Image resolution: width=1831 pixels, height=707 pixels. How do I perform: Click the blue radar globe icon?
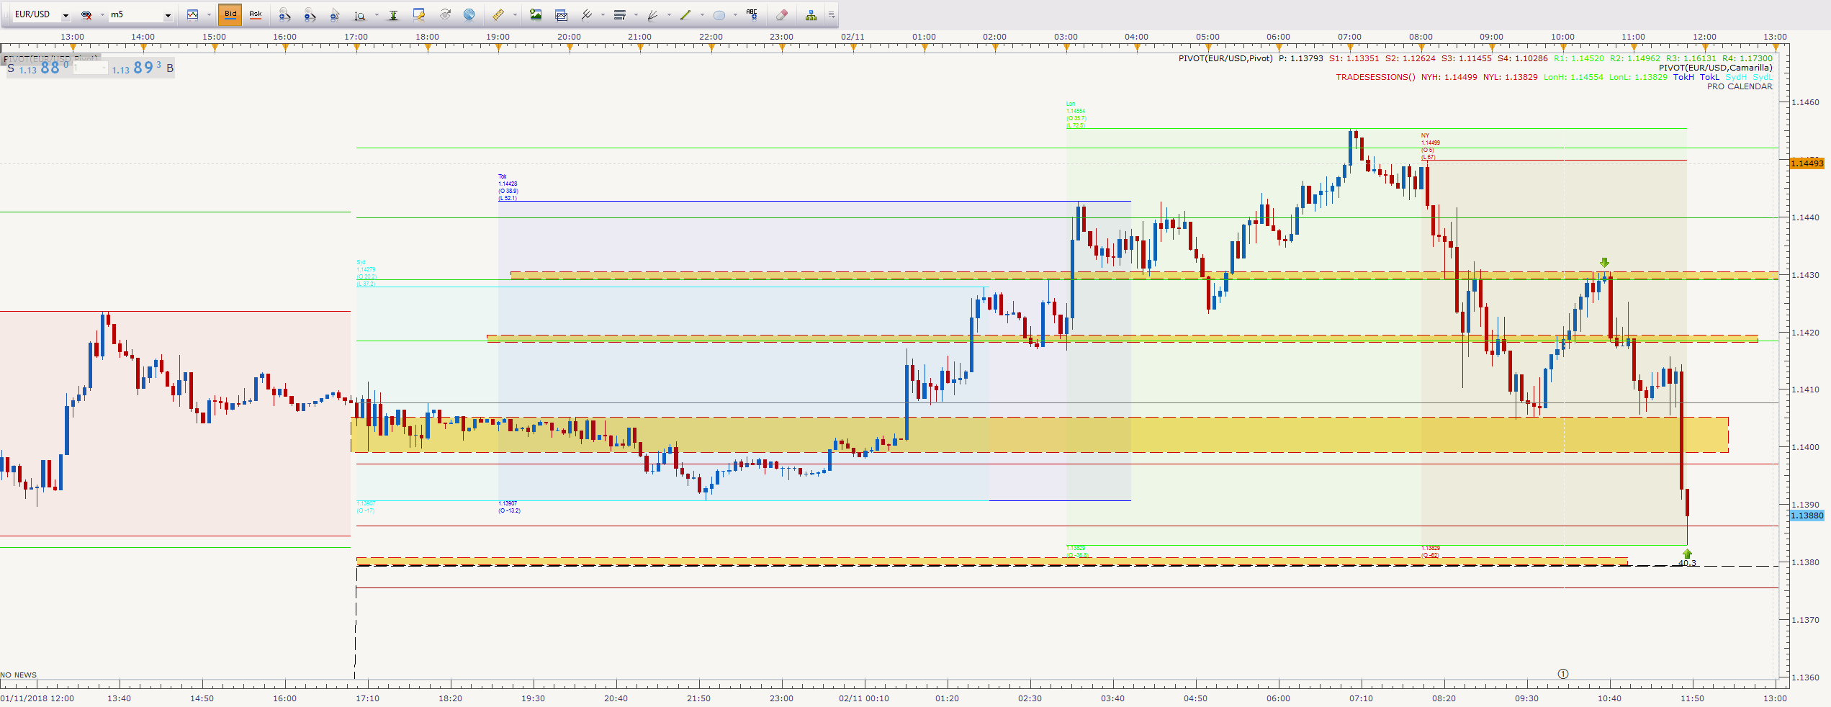pos(469,14)
